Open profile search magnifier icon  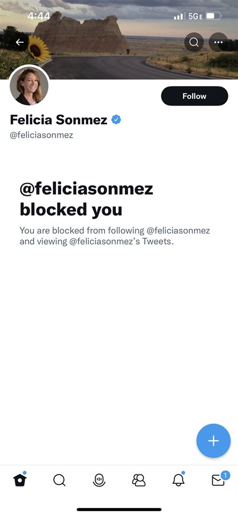pyautogui.click(x=194, y=42)
